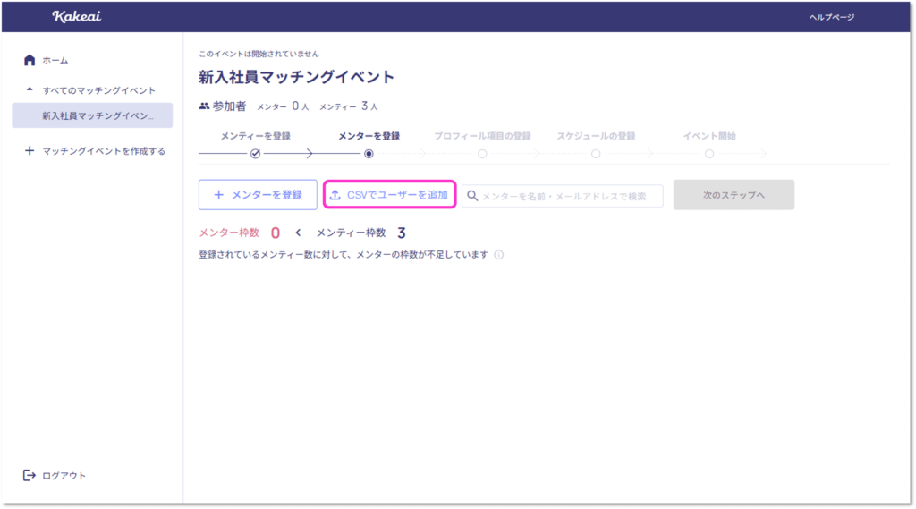The height and width of the screenshot is (509, 916).
Task: Select the スケジュールの登録 step circle
Action: pyautogui.click(x=596, y=154)
